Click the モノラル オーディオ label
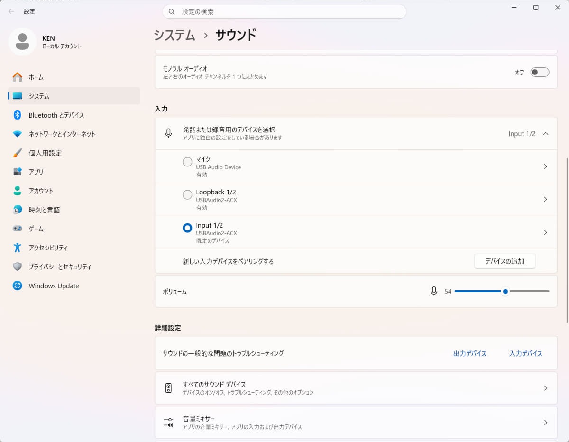This screenshot has width=569, height=442. click(x=185, y=69)
